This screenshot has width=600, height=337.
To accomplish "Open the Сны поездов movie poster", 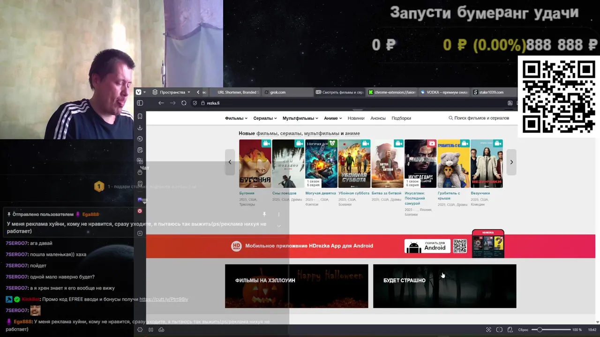I will pos(288,164).
